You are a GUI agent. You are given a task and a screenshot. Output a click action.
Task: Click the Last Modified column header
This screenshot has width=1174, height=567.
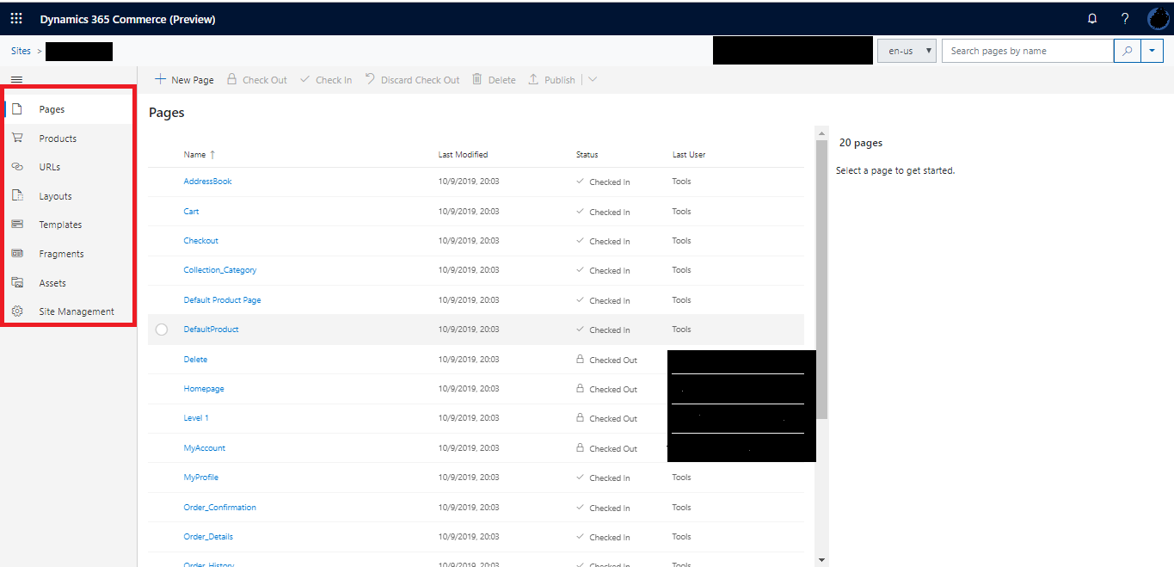463,155
